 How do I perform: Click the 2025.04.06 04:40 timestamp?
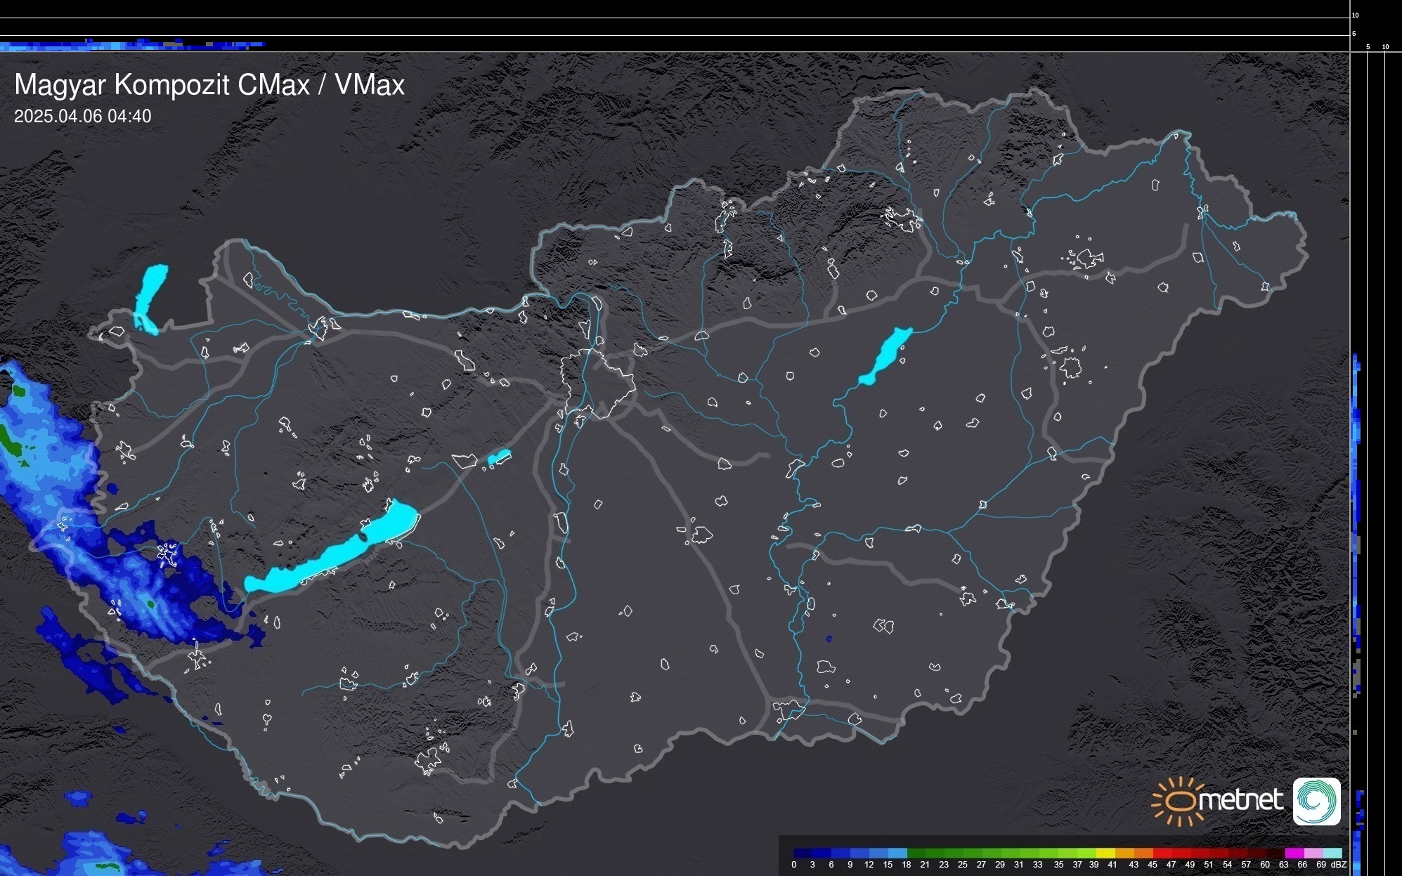[82, 117]
